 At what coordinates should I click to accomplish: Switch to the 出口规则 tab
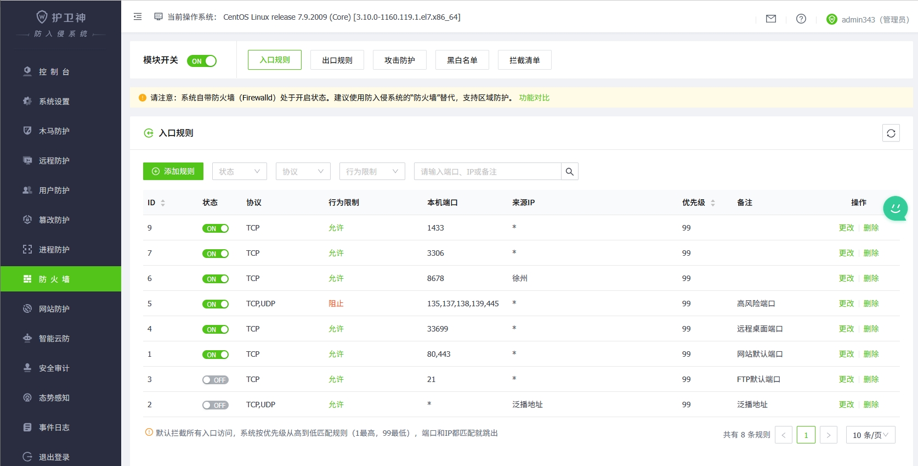coord(337,60)
